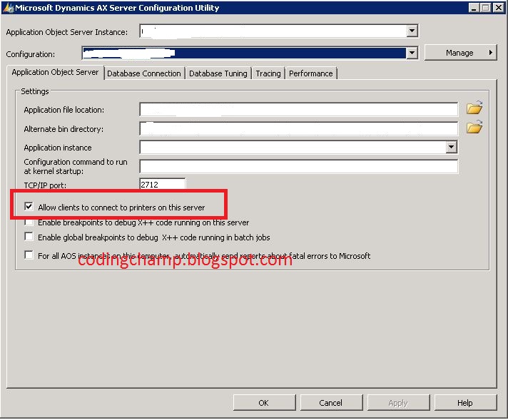The height and width of the screenshot is (420, 508).
Task: Click the Apply button
Action: tap(398, 403)
